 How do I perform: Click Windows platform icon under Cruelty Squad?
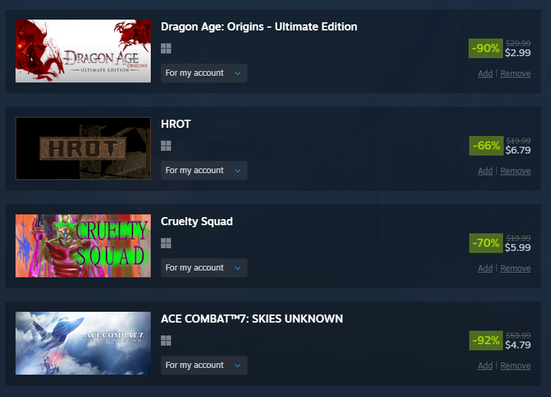pos(166,243)
